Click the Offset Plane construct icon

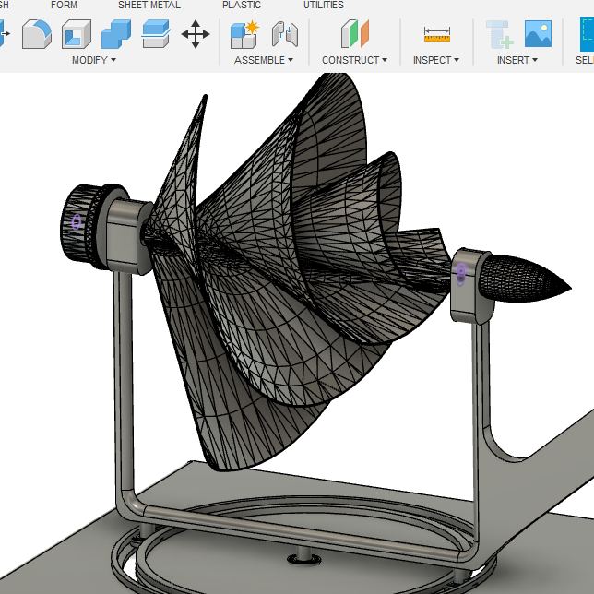coord(355,34)
